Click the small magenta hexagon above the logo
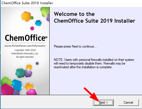142x109 pixels. pos(32,28)
